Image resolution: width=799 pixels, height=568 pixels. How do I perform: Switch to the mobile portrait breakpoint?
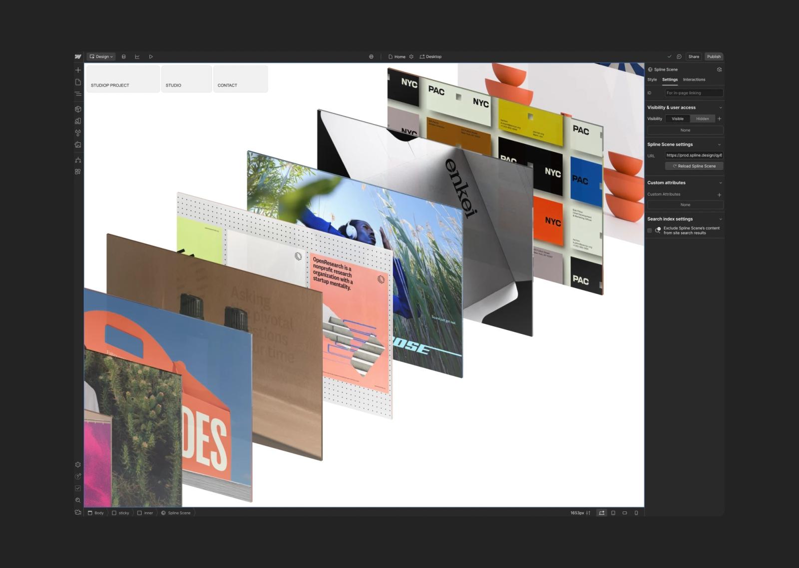point(636,513)
